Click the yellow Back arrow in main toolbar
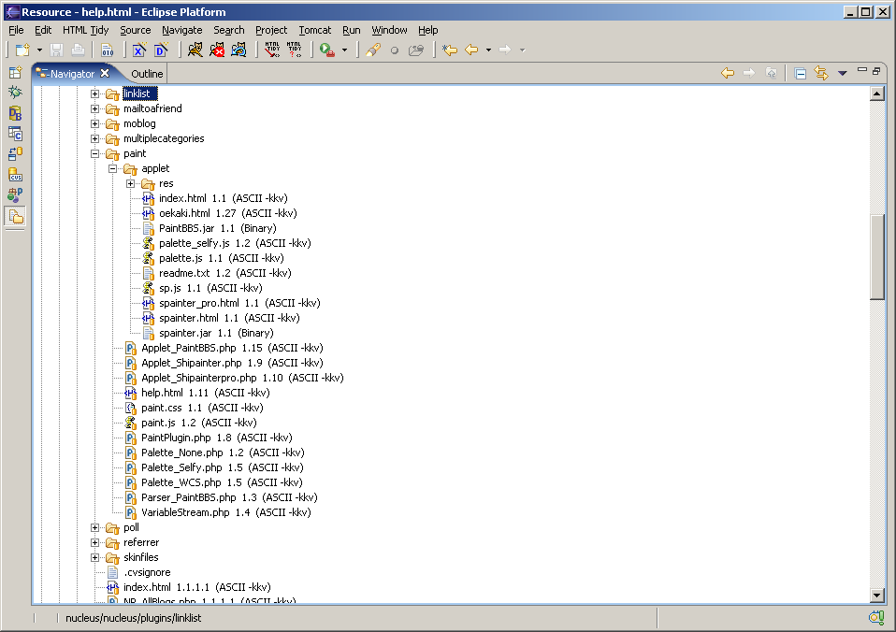Viewport: 896px width, 632px height. point(471,50)
